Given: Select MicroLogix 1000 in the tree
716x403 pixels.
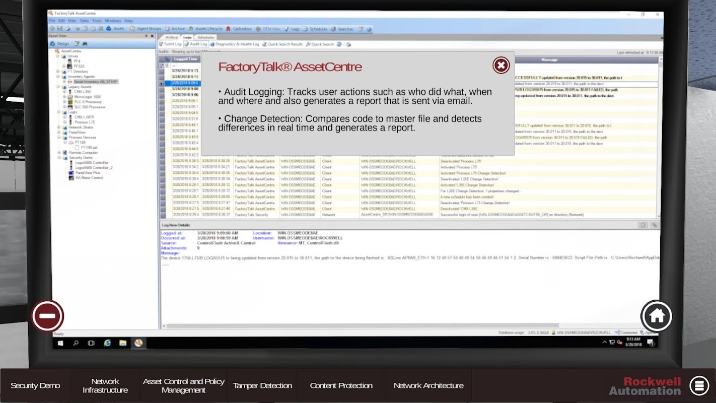Looking at the screenshot, I should (88, 97).
